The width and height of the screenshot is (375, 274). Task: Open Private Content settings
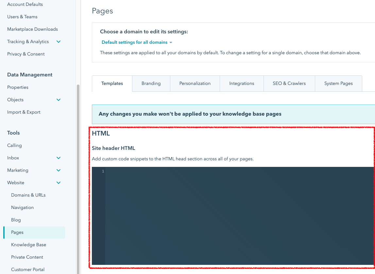point(27,257)
